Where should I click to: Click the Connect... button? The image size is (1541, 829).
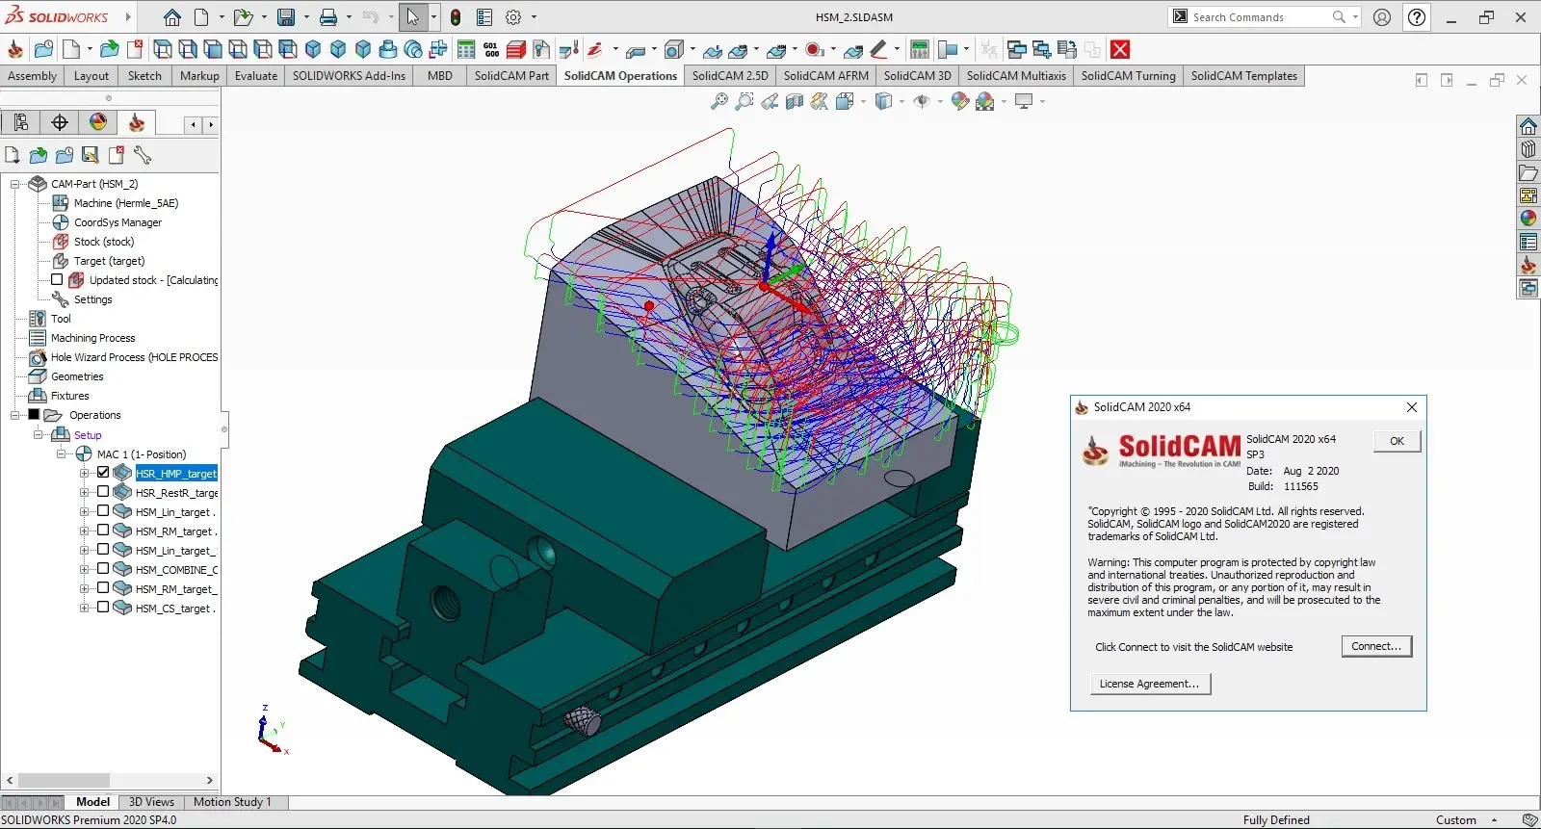tap(1376, 646)
